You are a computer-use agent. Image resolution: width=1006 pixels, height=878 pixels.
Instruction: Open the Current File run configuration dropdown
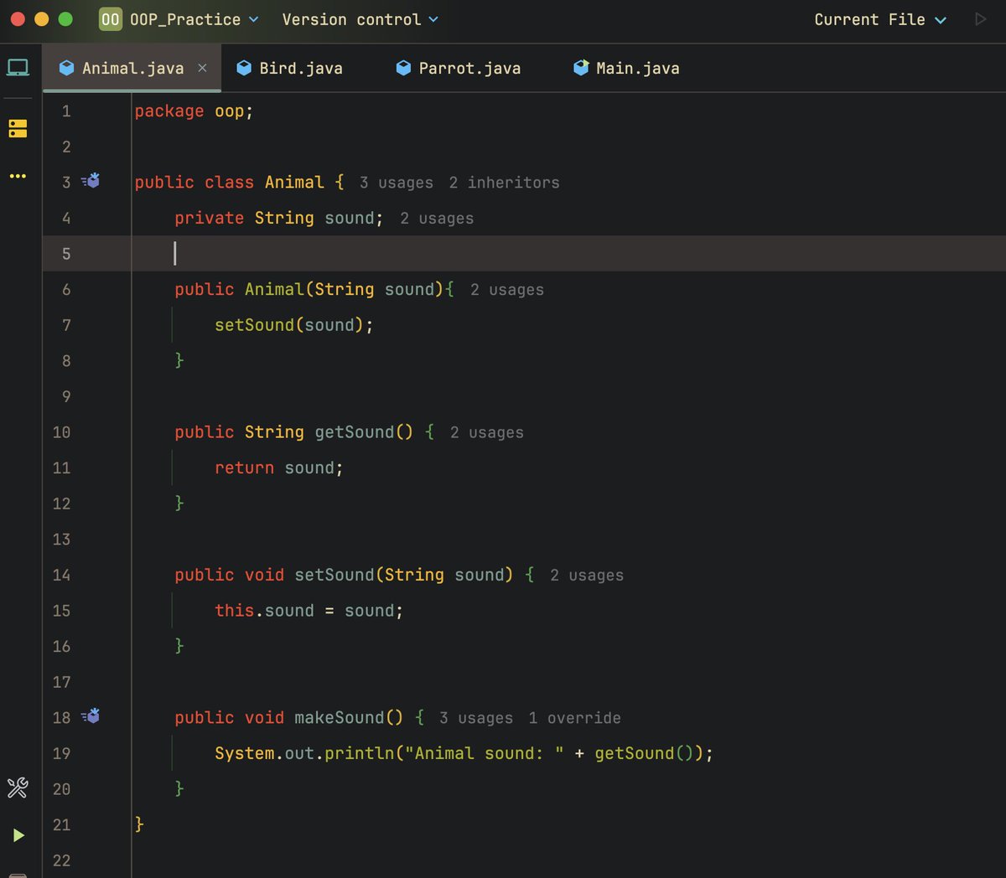[x=880, y=19]
